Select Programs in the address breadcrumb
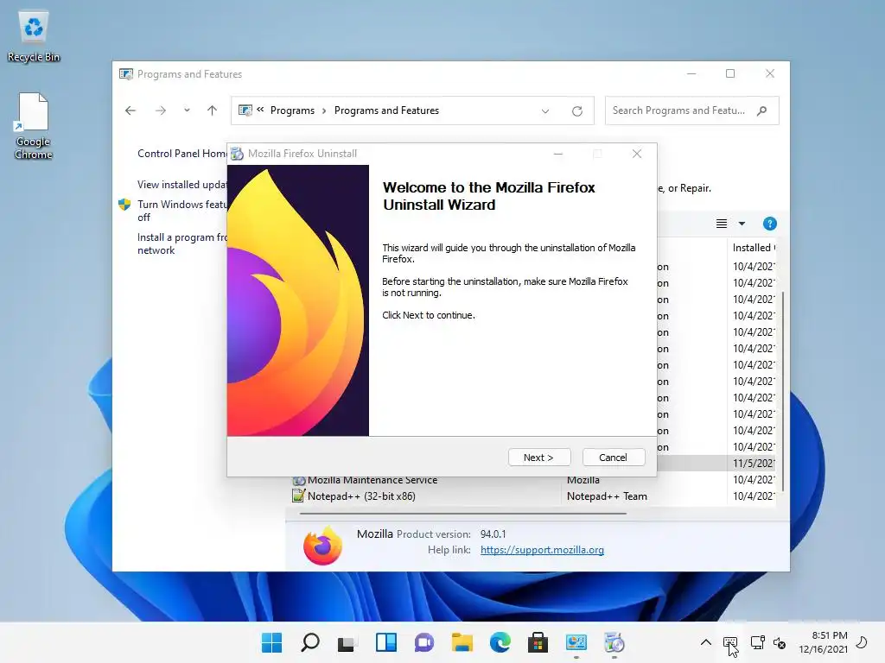This screenshot has height=663, width=885. tap(292, 110)
